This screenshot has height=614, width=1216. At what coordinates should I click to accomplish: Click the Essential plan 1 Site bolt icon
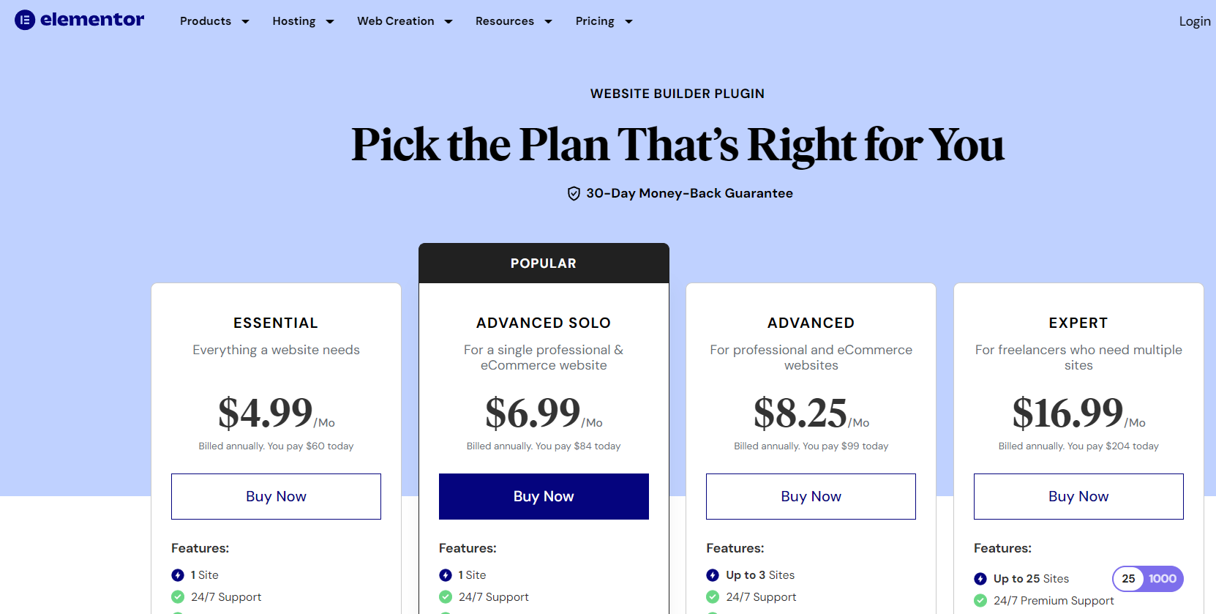[178, 575]
